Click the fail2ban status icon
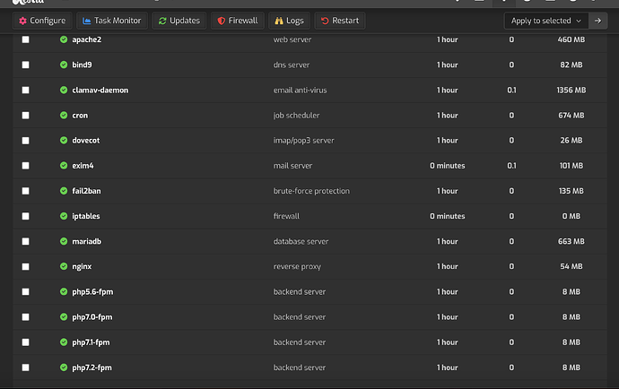The image size is (619, 389). pos(64,191)
